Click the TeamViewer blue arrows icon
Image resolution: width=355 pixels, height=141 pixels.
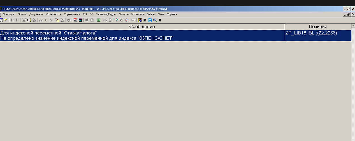[x=150, y=20]
